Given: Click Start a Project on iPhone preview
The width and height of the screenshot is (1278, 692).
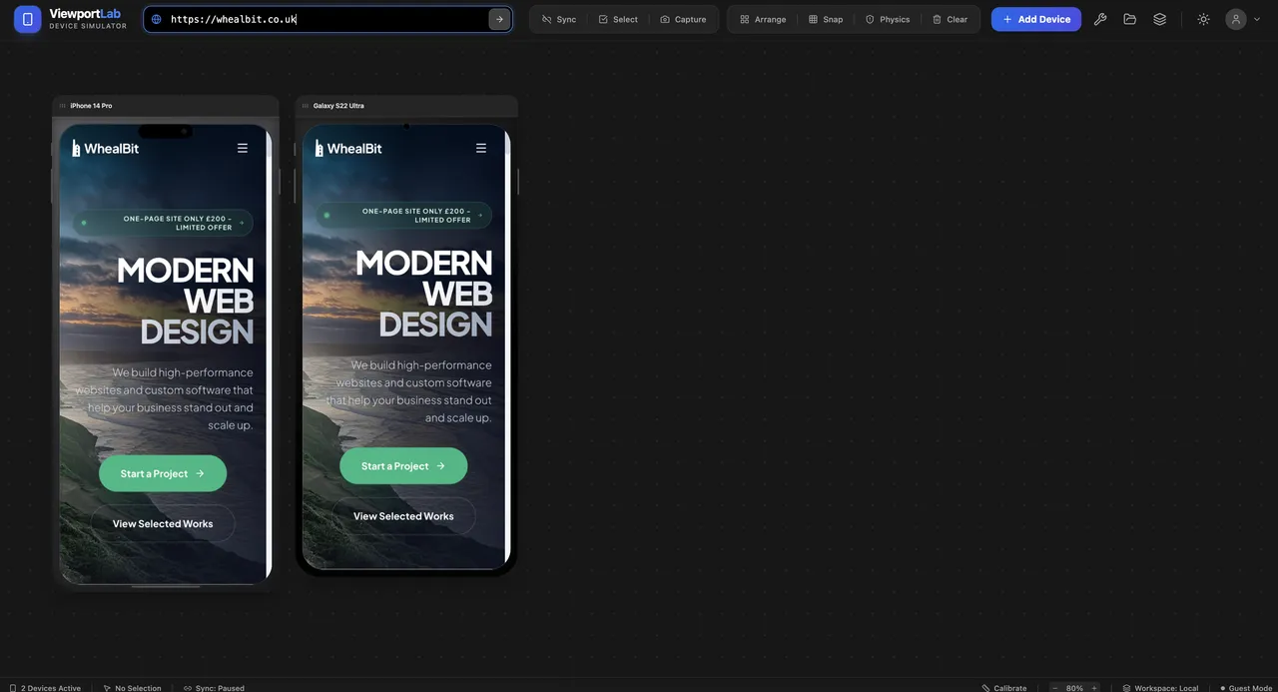Looking at the screenshot, I should [x=163, y=473].
